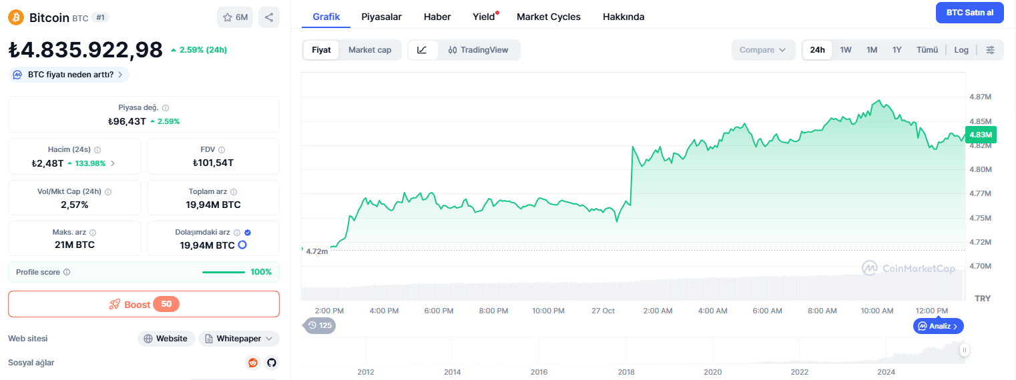Click the 2,57% Vol/Mkt Cap value
Image resolution: width=1016 pixels, height=380 pixels.
point(74,205)
